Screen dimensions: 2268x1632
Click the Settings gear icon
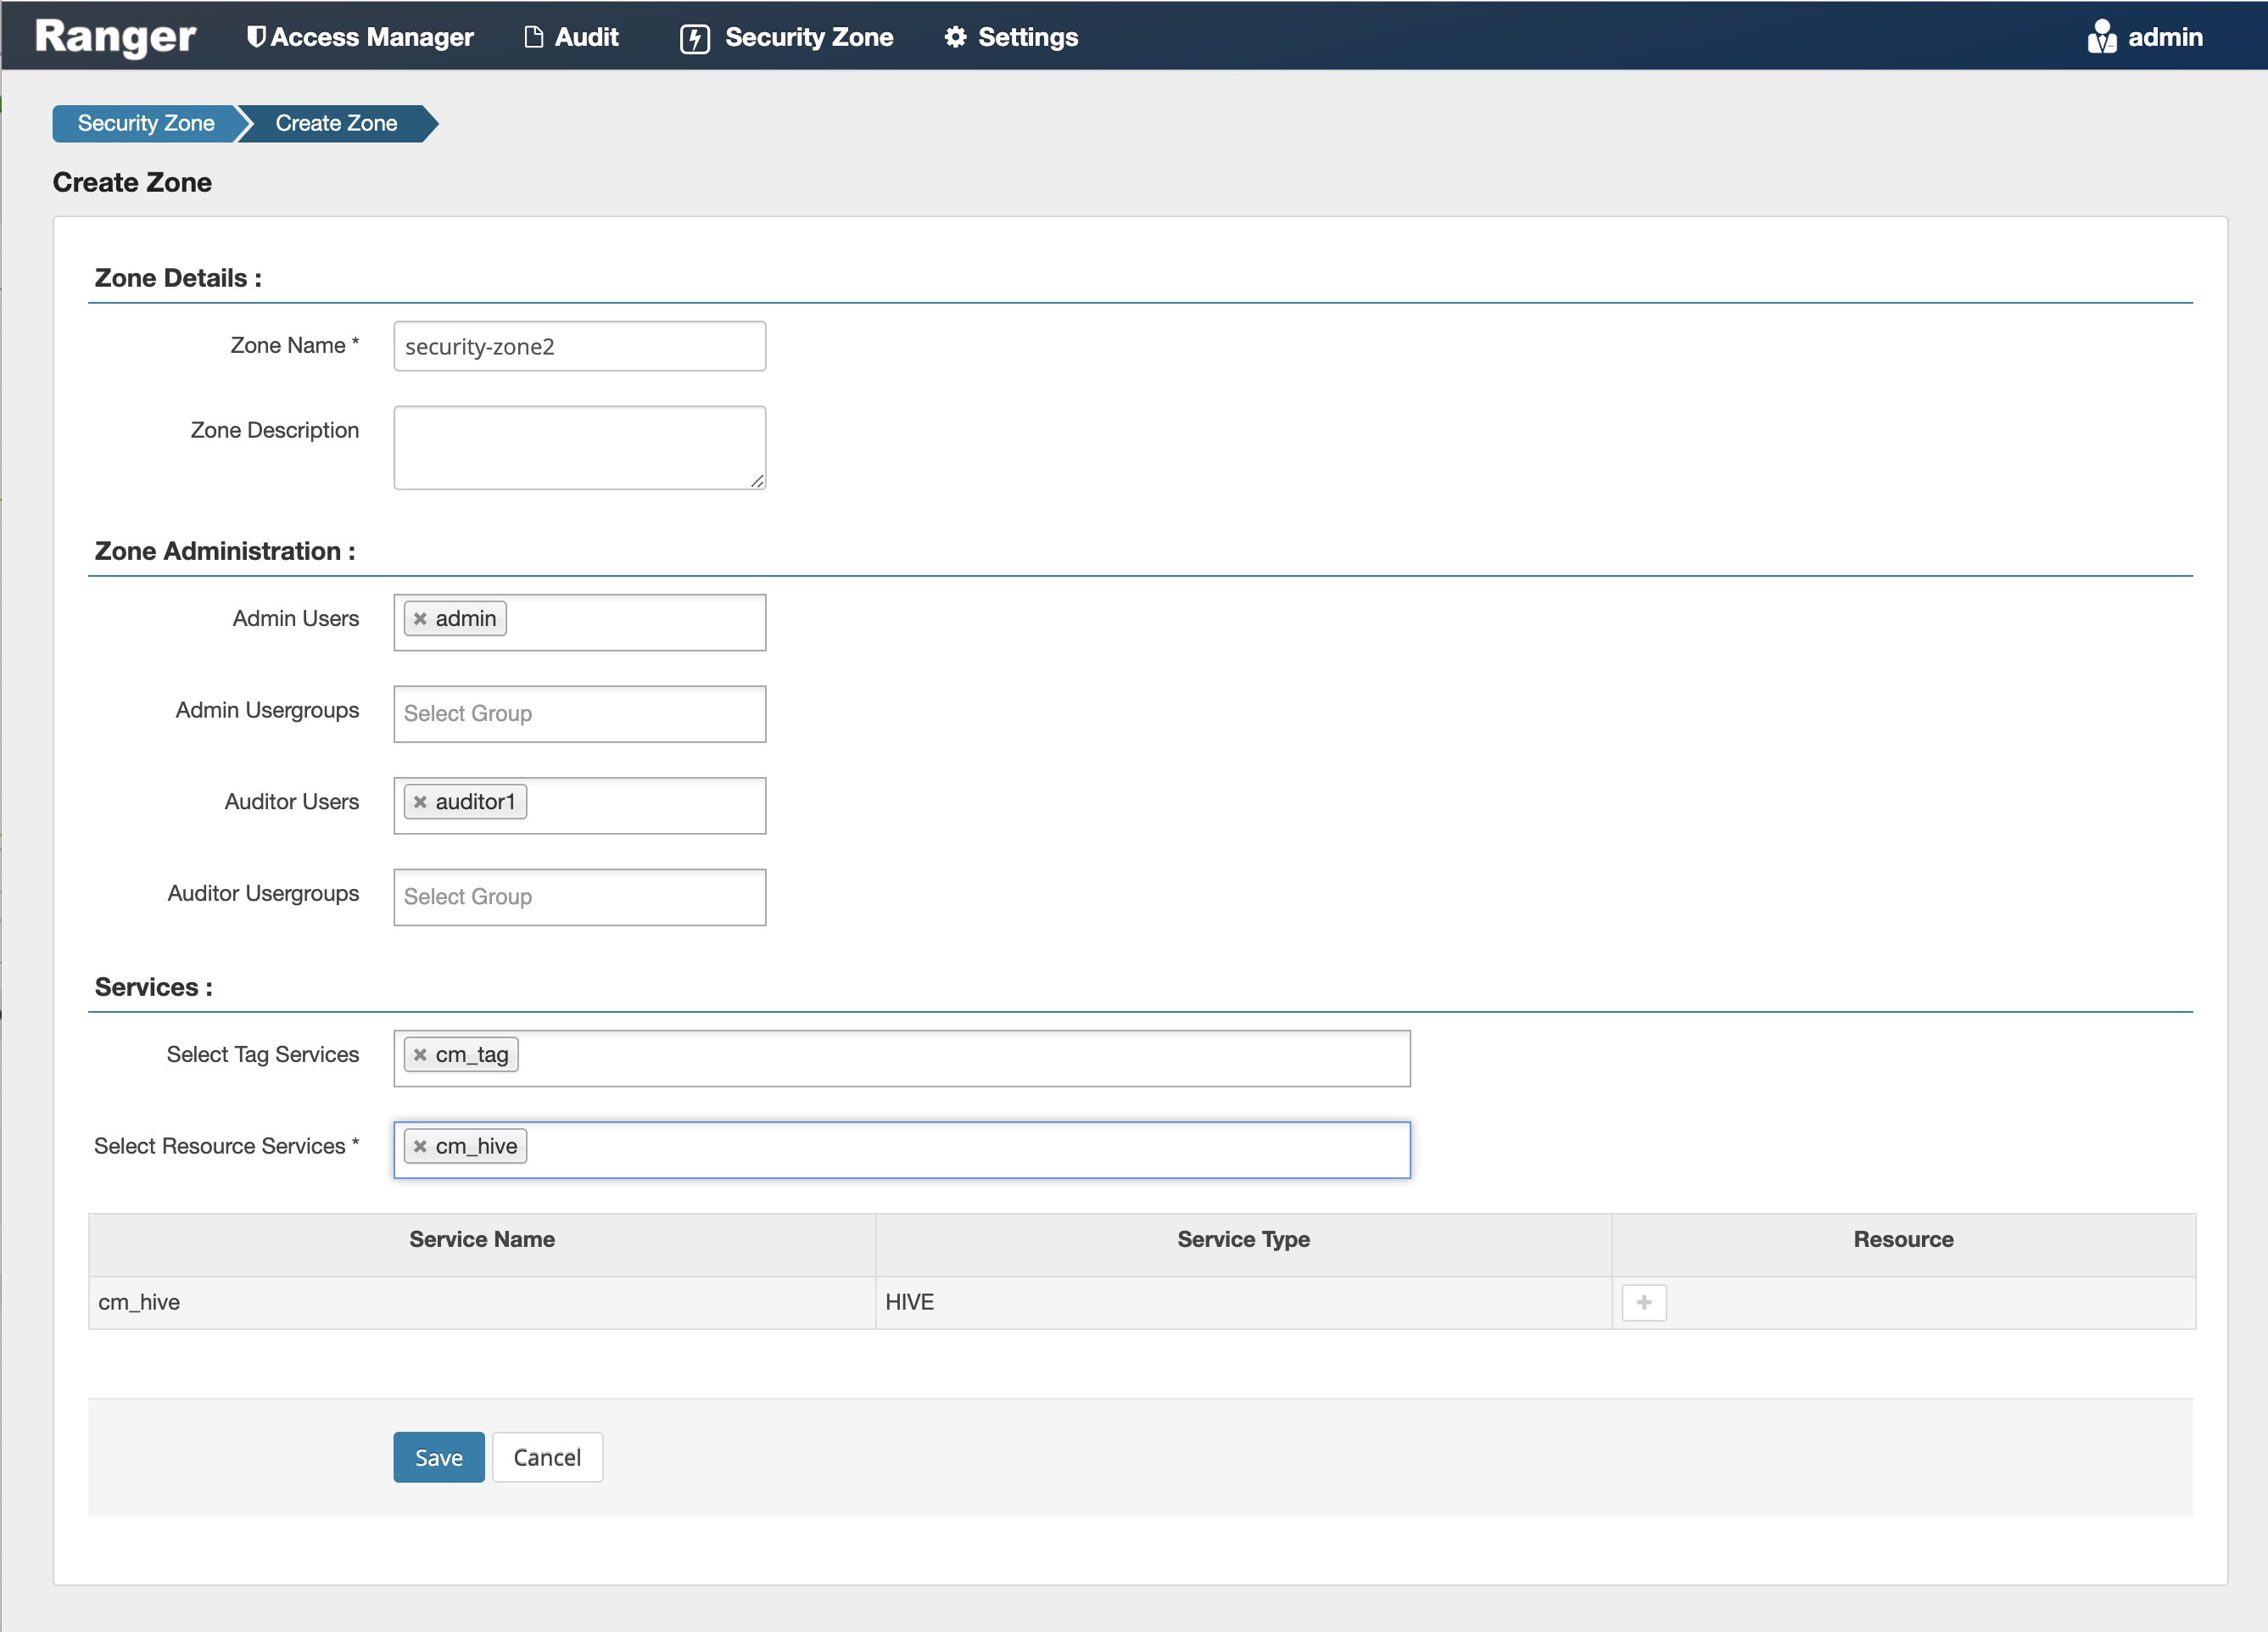point(955,37)
